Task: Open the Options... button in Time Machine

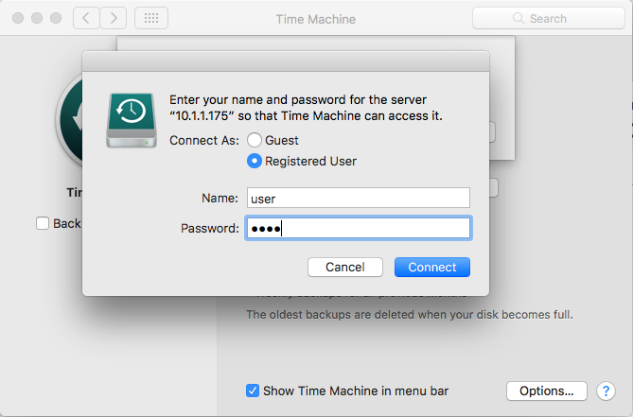Action: (547, 391)
